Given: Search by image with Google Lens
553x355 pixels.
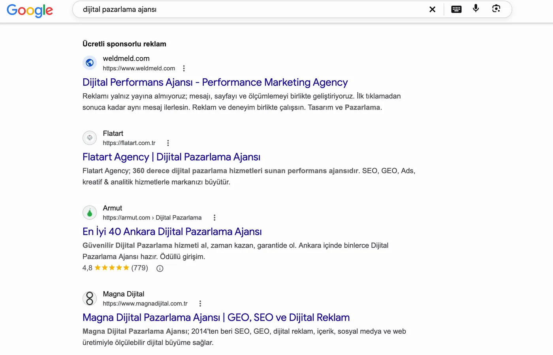Looking at the screenshot, I should pos(496,9).
